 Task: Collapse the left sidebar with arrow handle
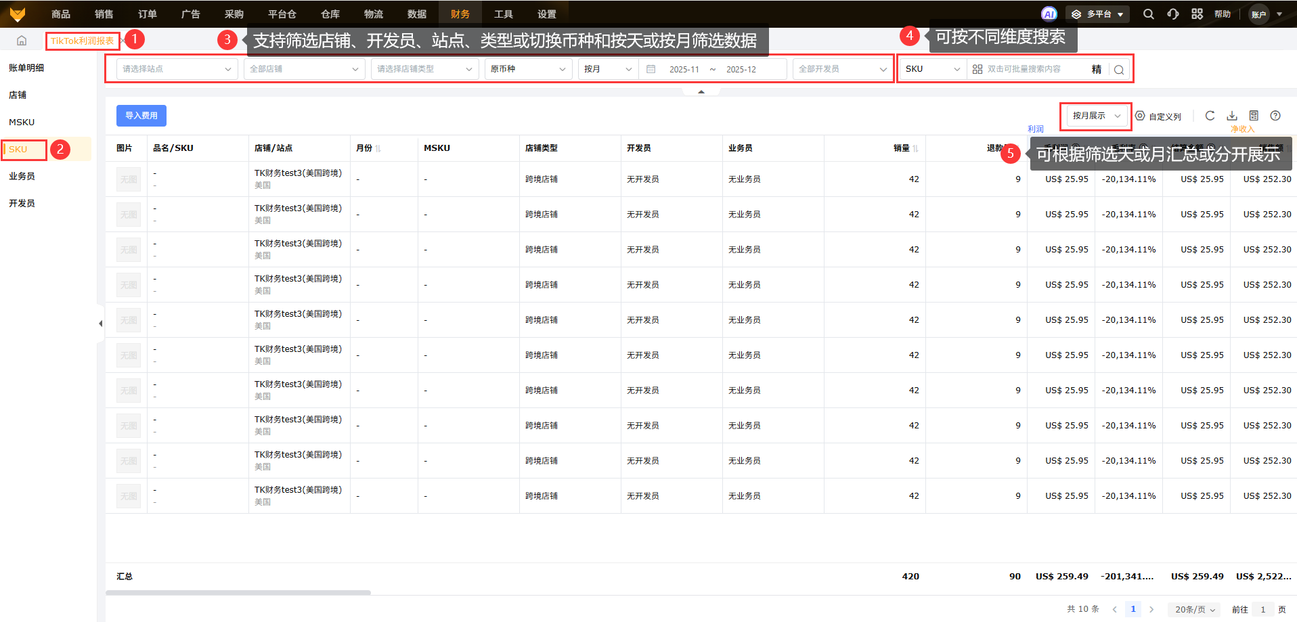coord(100,324)
